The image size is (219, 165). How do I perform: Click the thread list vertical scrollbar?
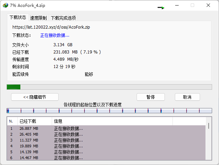point(208,138)
